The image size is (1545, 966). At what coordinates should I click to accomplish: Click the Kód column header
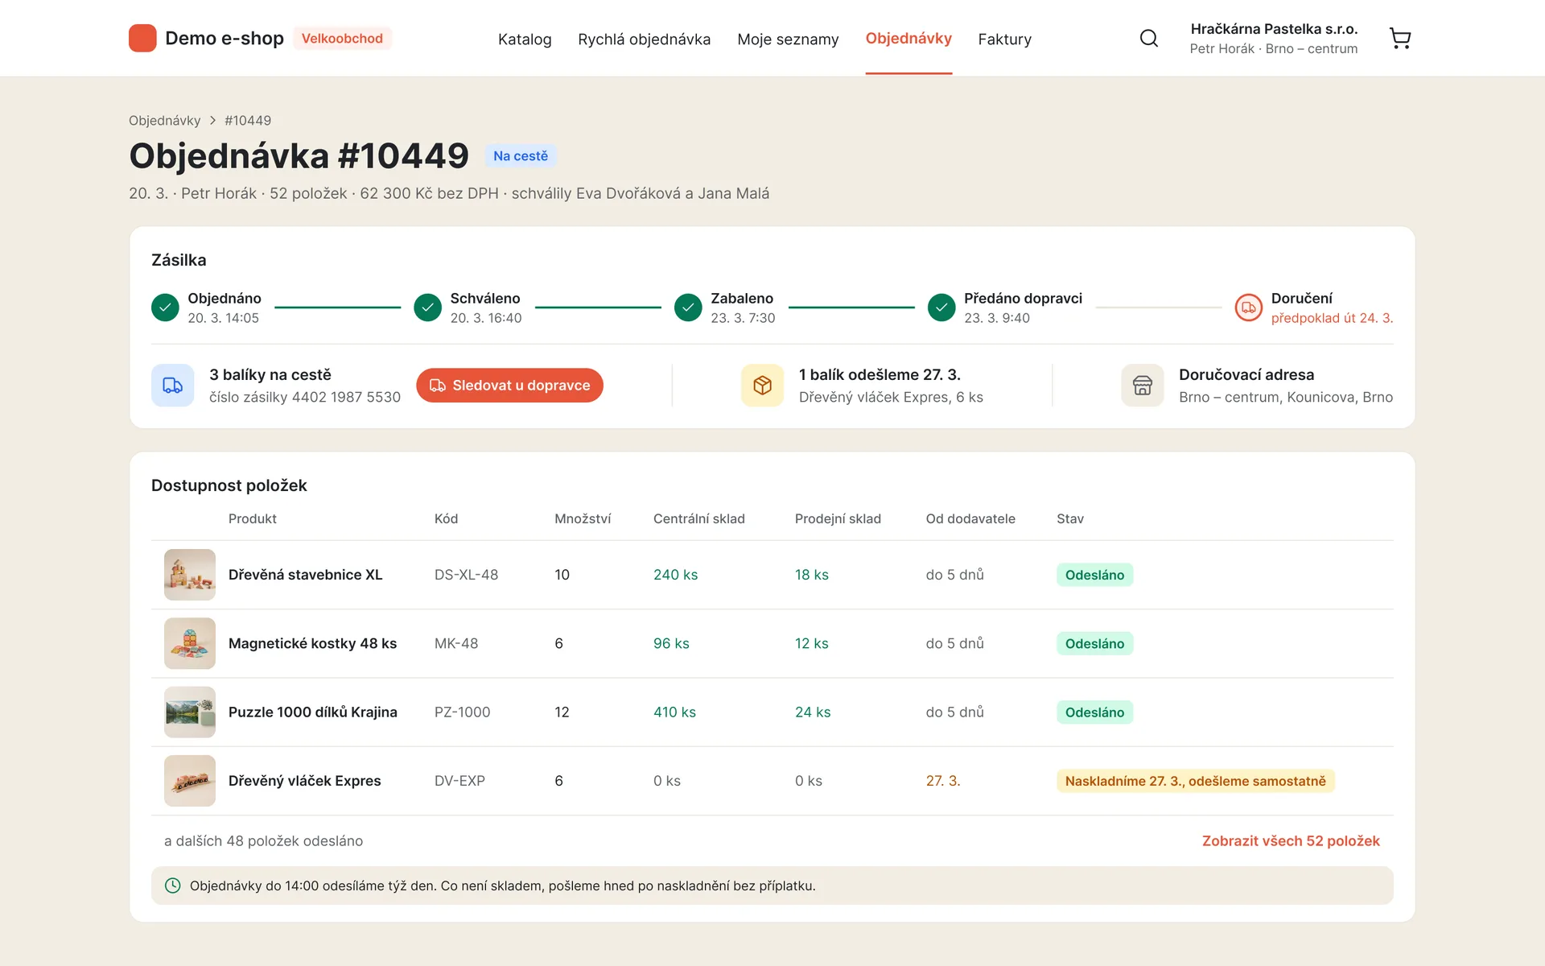[x=446, y=518]
